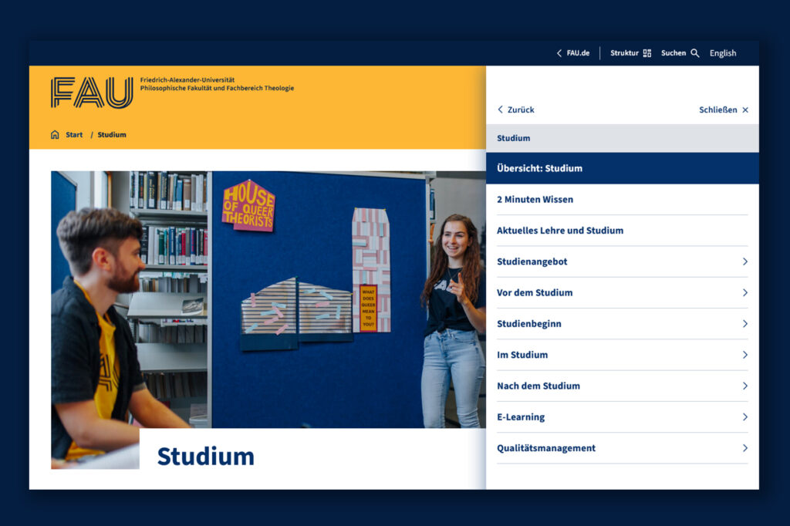Open Aktuelles Lehre und Studium
Screen dimensions: 790x526
point(560,231)
